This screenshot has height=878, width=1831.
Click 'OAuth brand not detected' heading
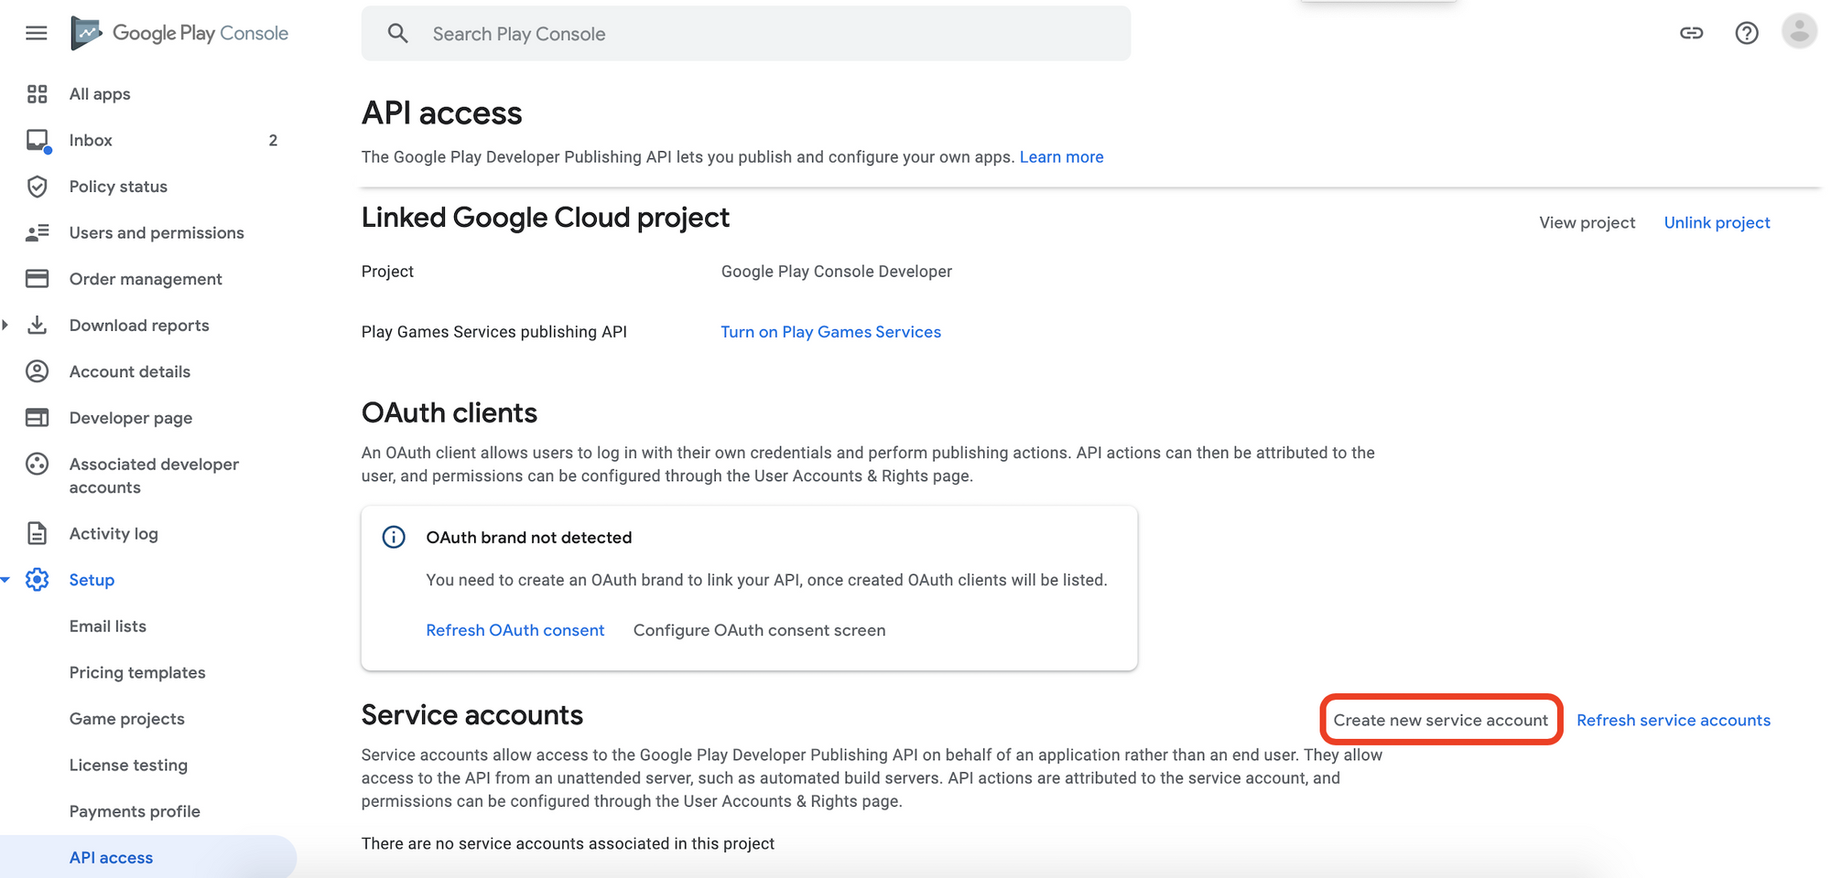(x=529, y=538)
